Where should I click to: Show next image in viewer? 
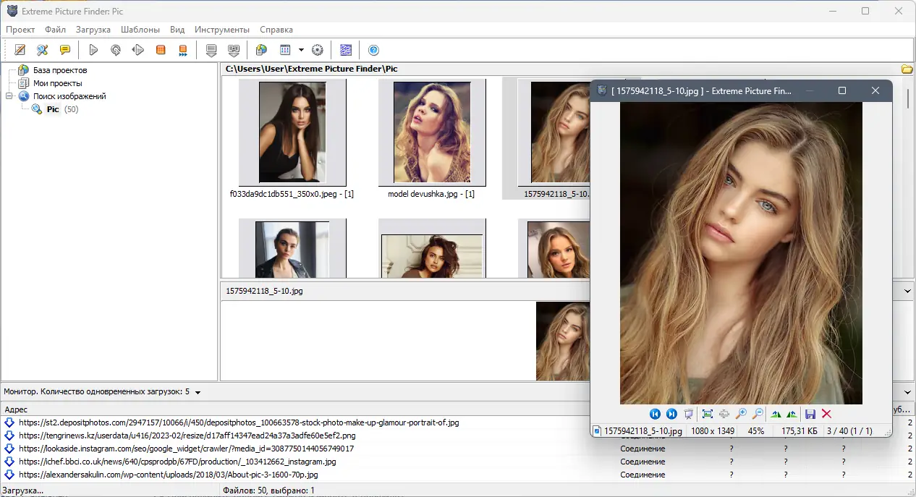[x=671, y=414]
